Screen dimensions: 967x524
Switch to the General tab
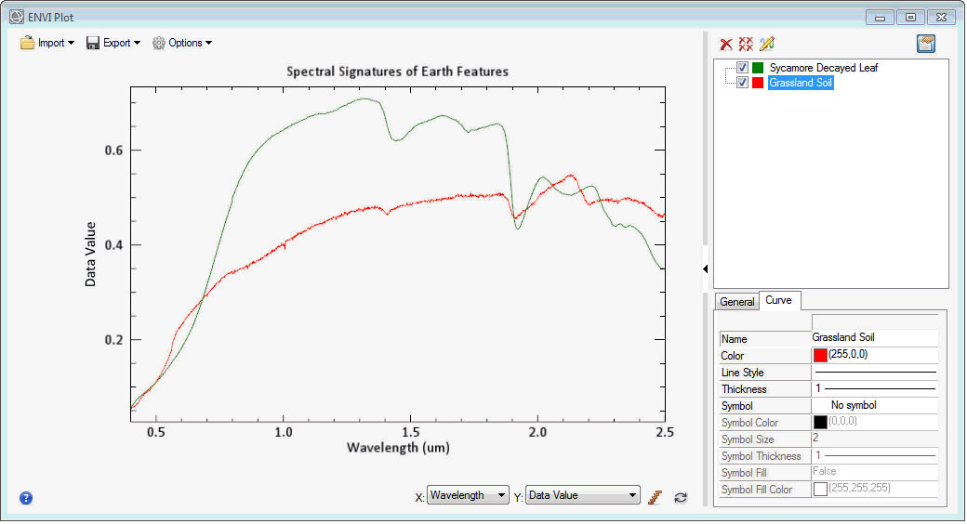coord(737,302)
